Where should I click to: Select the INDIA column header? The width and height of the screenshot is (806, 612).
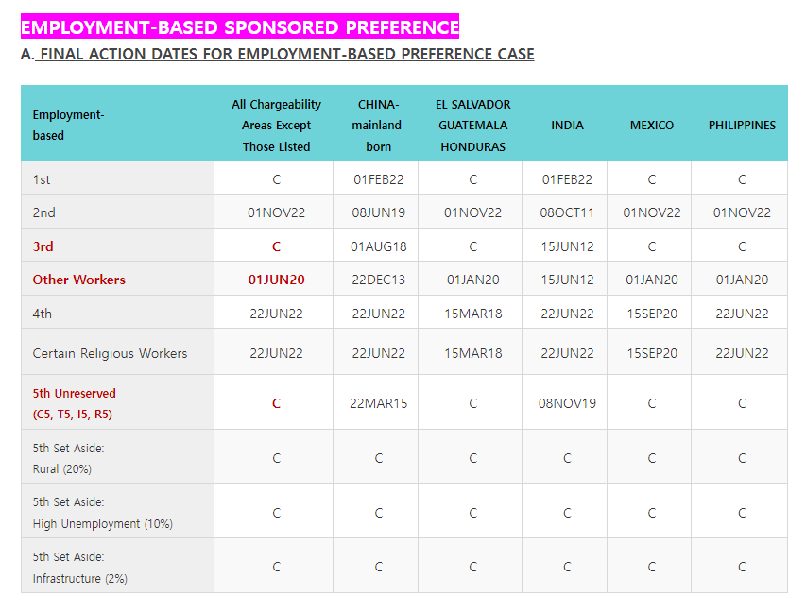pos(567,126)
